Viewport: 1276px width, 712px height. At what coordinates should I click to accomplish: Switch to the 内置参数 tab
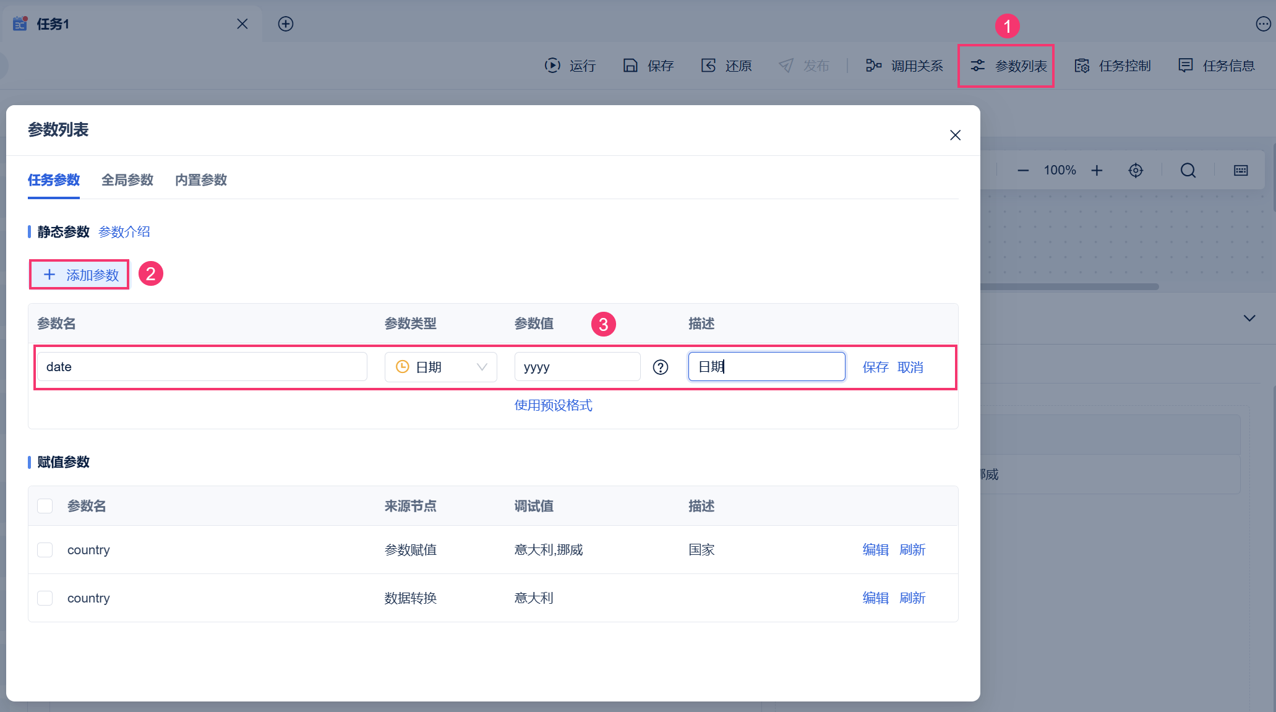pyautogui.click(x=201, y=180)
